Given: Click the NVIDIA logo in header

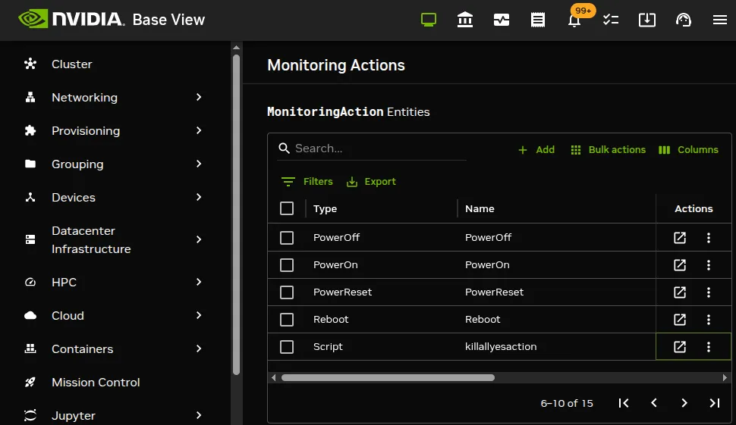Looking at the screenshot, I should tap(71, 19).
